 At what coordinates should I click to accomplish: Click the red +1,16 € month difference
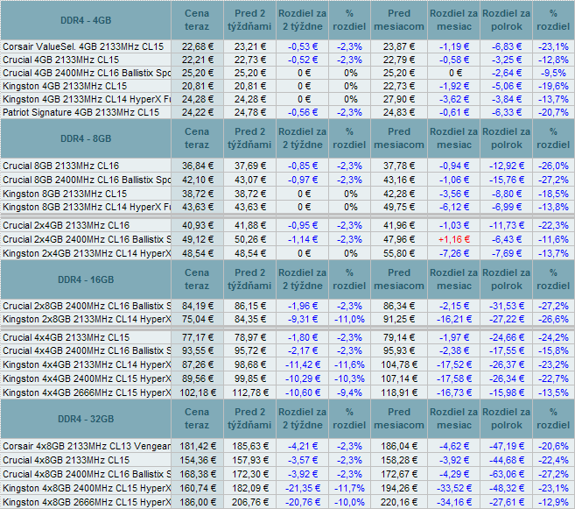[454, 239]
